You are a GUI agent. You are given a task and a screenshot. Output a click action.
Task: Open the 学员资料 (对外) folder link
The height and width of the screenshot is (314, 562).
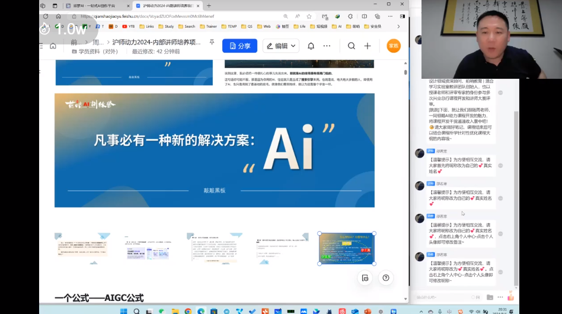95,52
